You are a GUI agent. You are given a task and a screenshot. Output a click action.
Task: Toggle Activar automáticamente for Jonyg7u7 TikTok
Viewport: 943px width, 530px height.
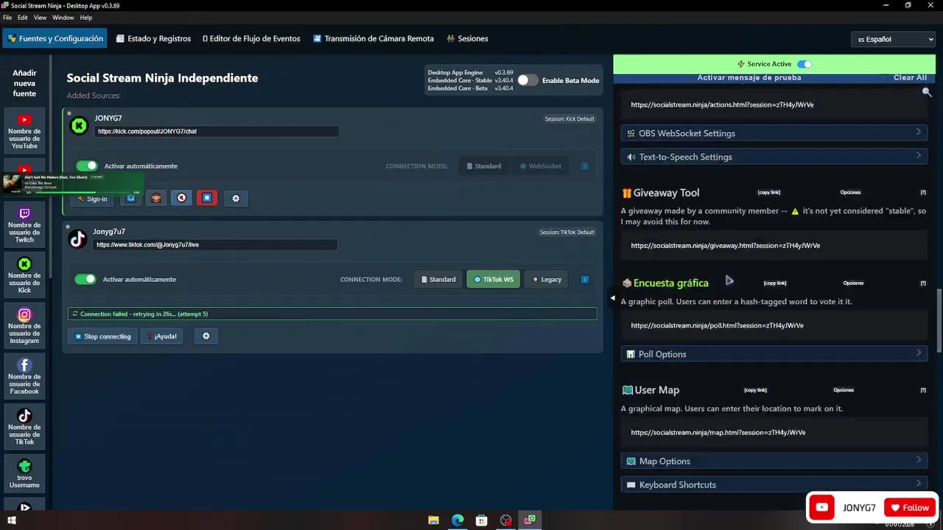(85, 280)
